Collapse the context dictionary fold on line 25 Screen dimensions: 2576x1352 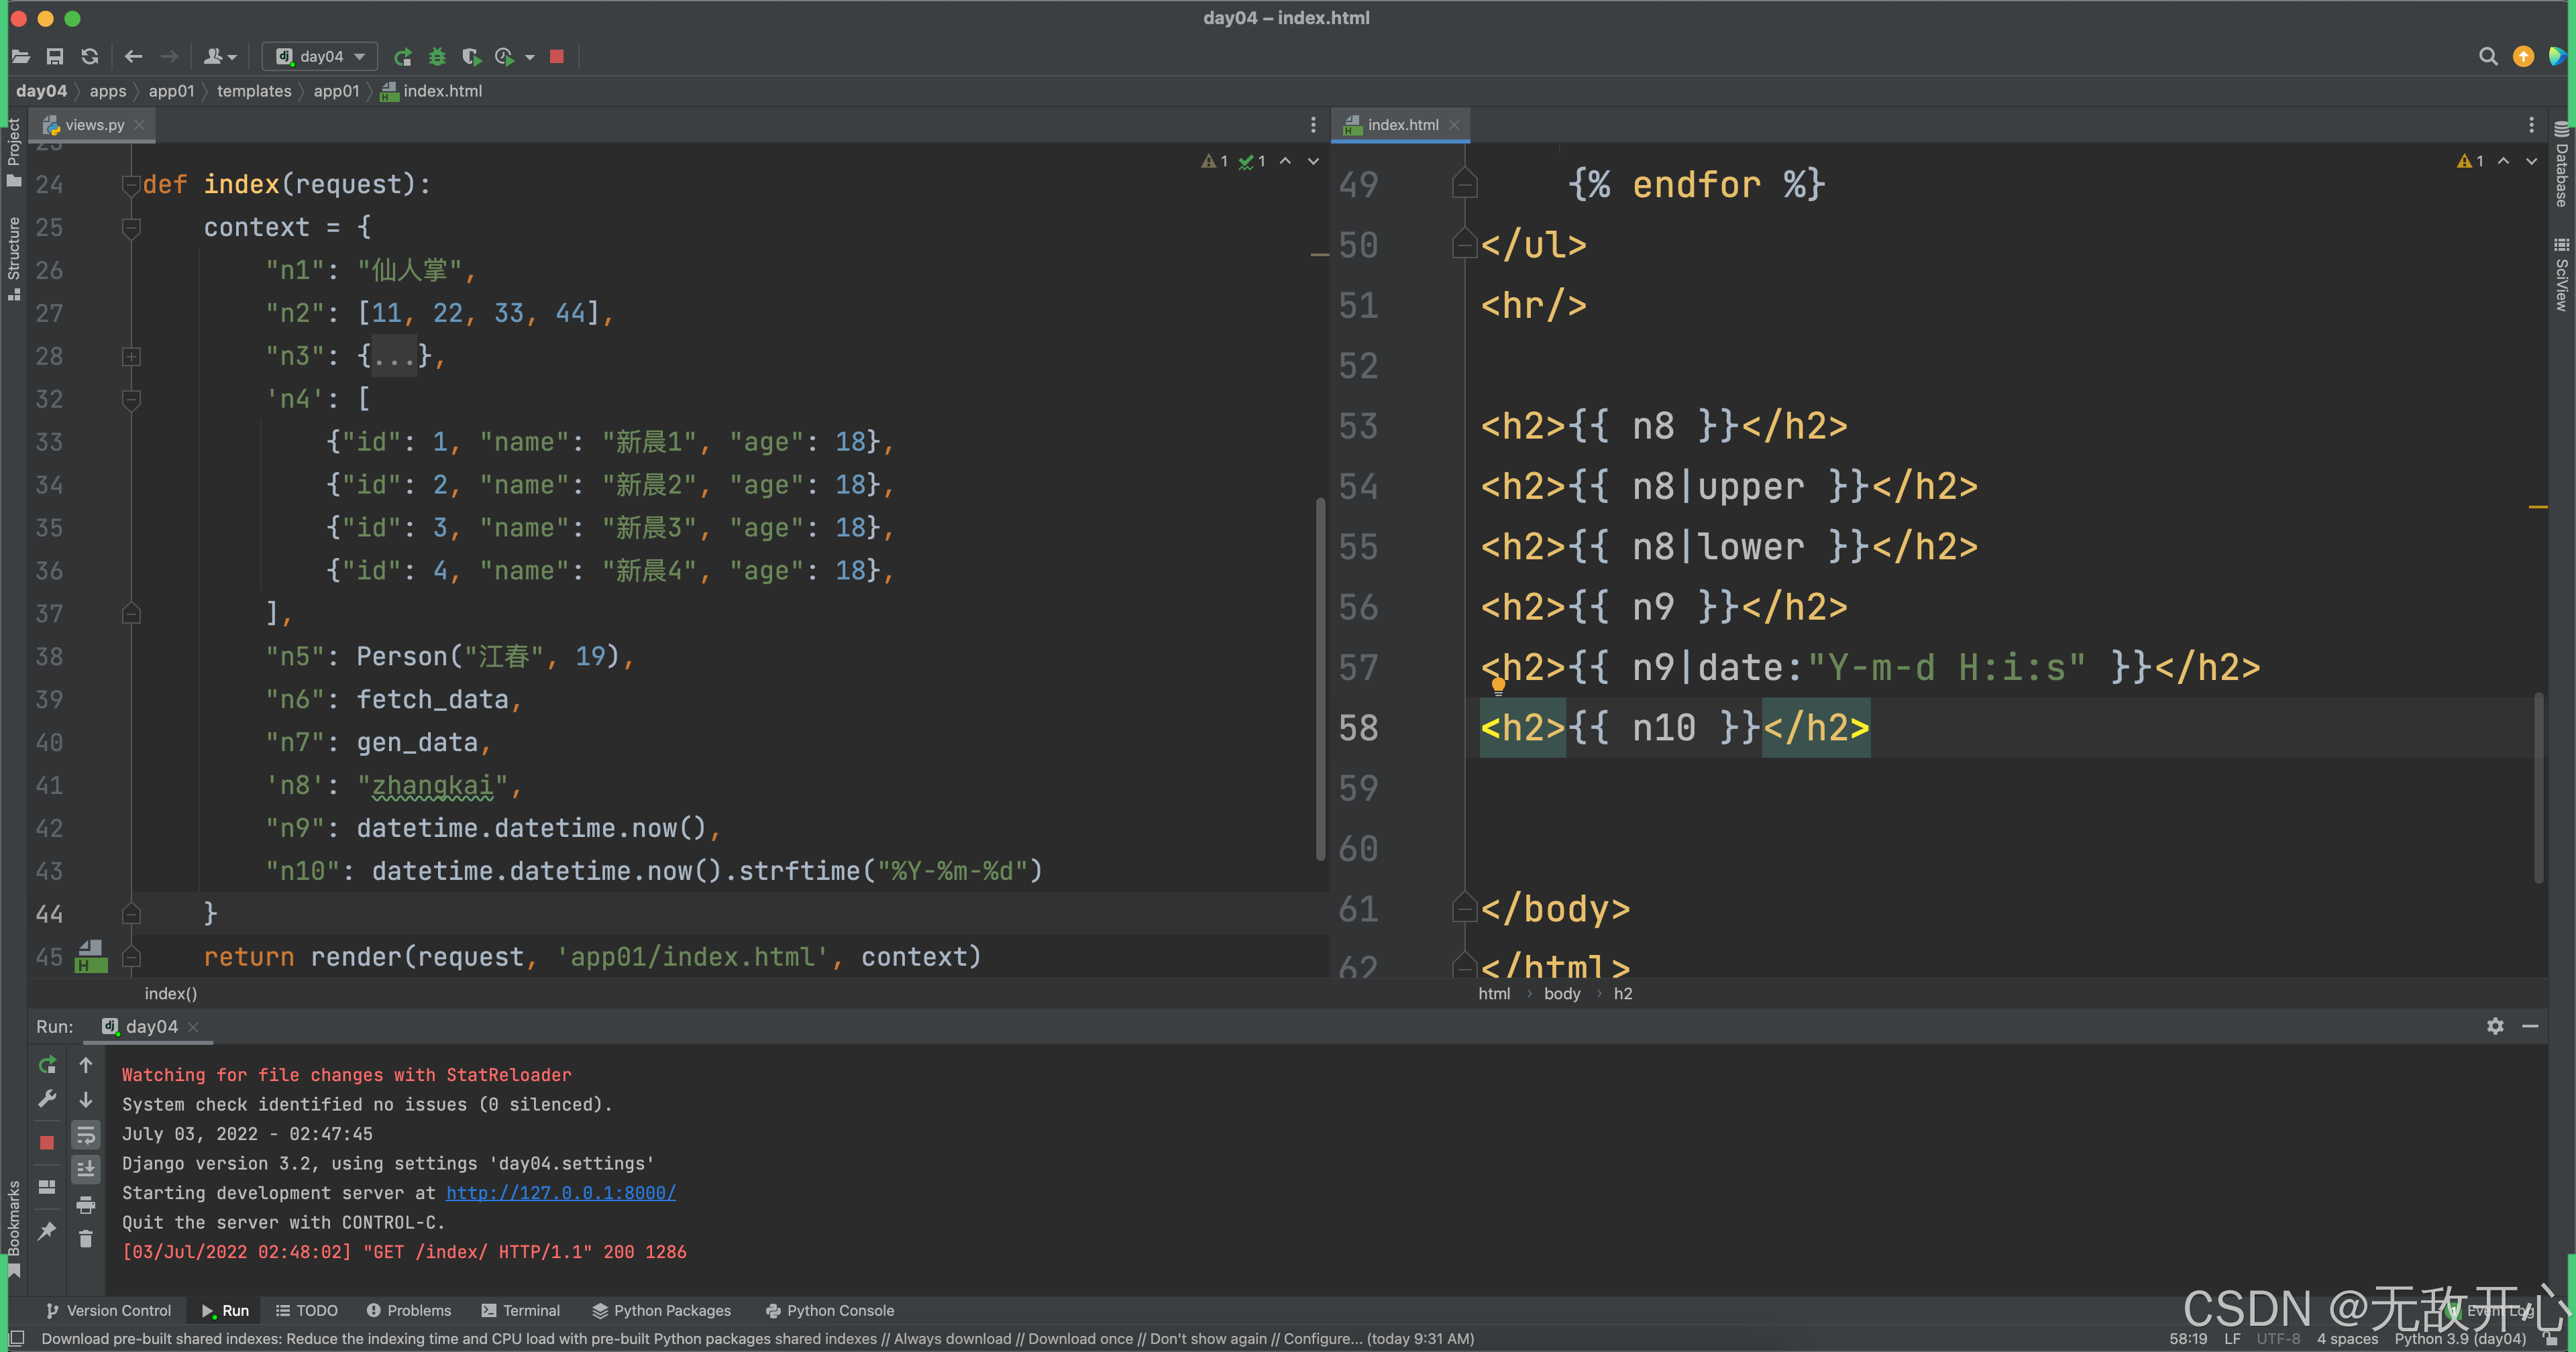point(131,228)
